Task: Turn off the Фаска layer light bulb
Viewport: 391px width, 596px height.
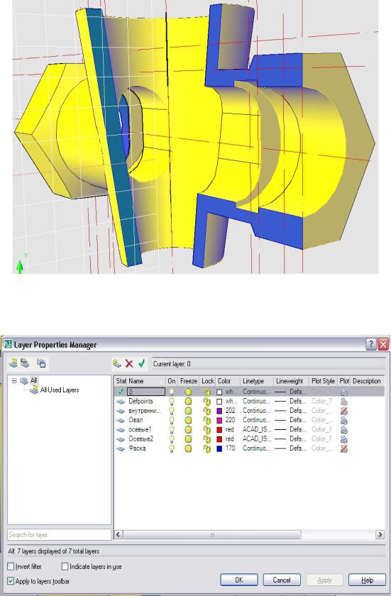Action: coord(172,448)
